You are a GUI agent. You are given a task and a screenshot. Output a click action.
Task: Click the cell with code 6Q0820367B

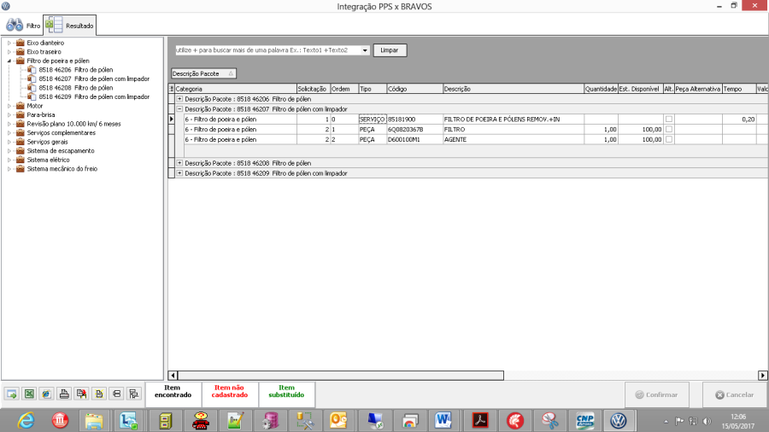point(414,129)
